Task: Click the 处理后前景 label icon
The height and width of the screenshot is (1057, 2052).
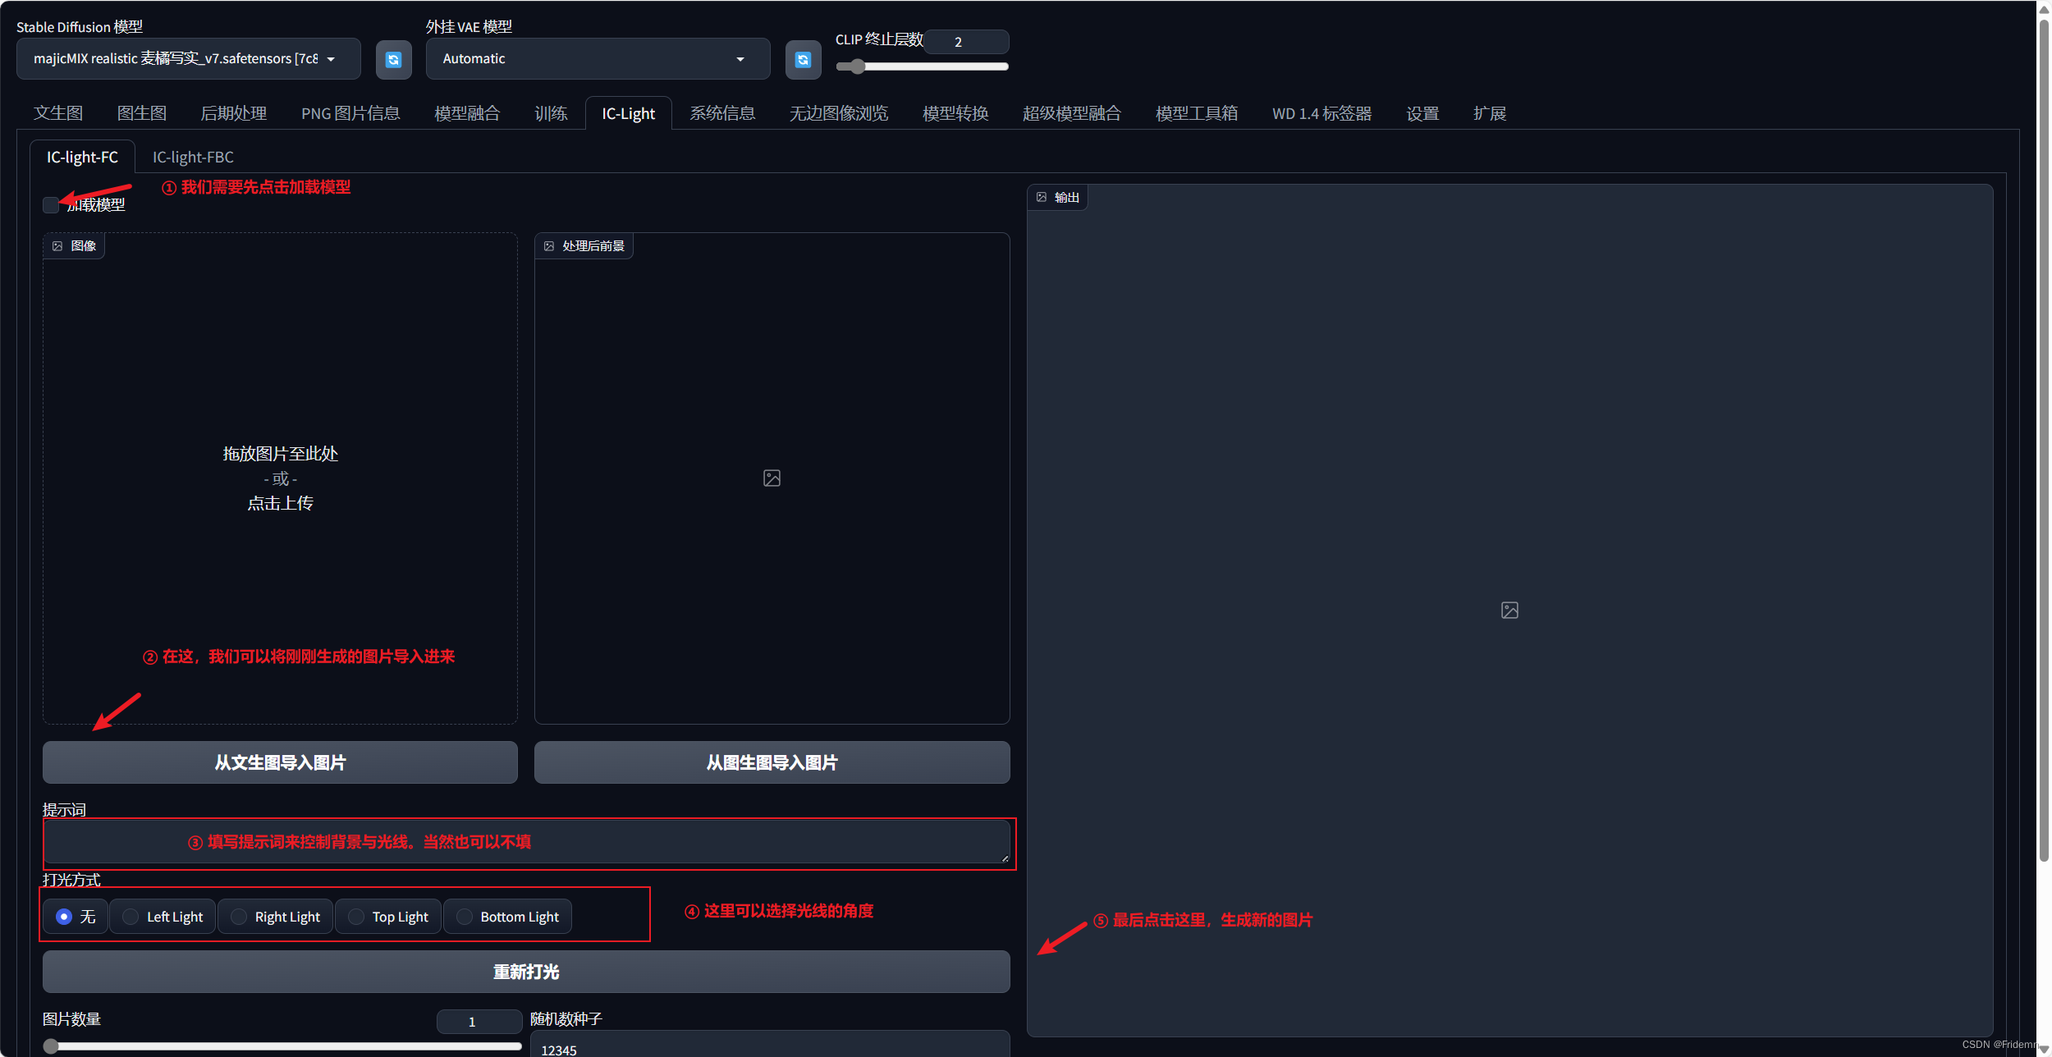Action: [x=549, y=246]
